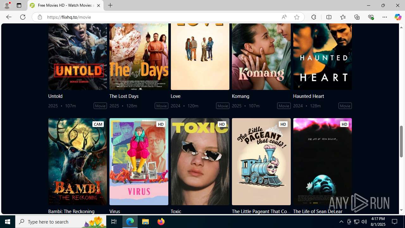
Task: Close the Free Movies HD tab
Action: pos(98,5)
